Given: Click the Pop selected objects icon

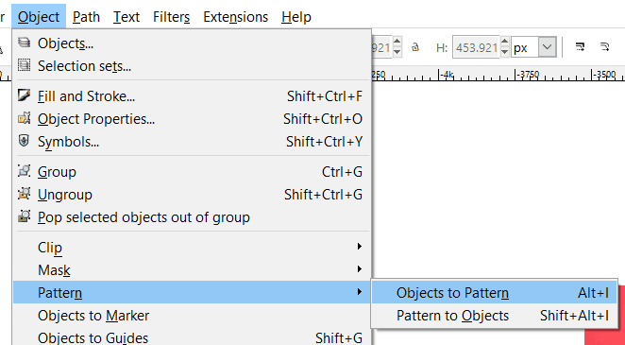Looking at the screenshot, I should click(25, 216).
